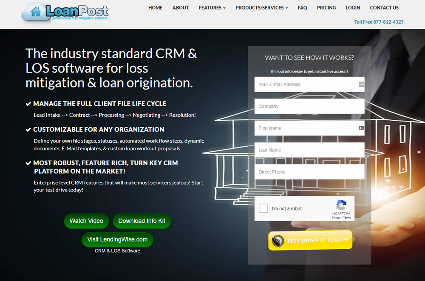Visit LendingWise.com via green button
This screenshot has height=281, width=425.
point(117,239)
